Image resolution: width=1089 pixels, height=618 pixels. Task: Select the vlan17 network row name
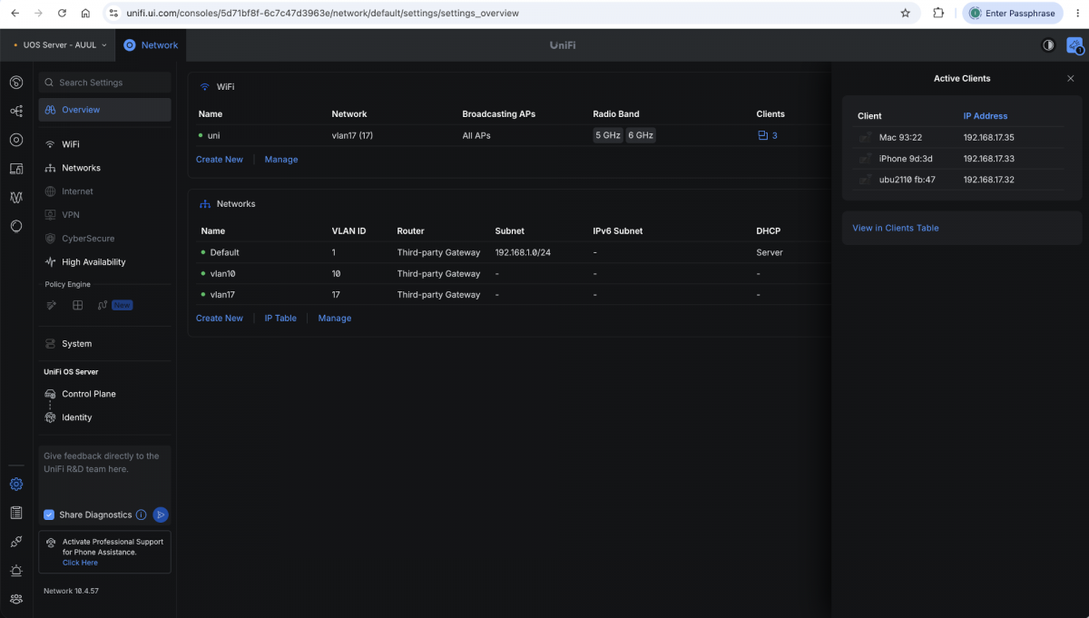click(223, 295)
